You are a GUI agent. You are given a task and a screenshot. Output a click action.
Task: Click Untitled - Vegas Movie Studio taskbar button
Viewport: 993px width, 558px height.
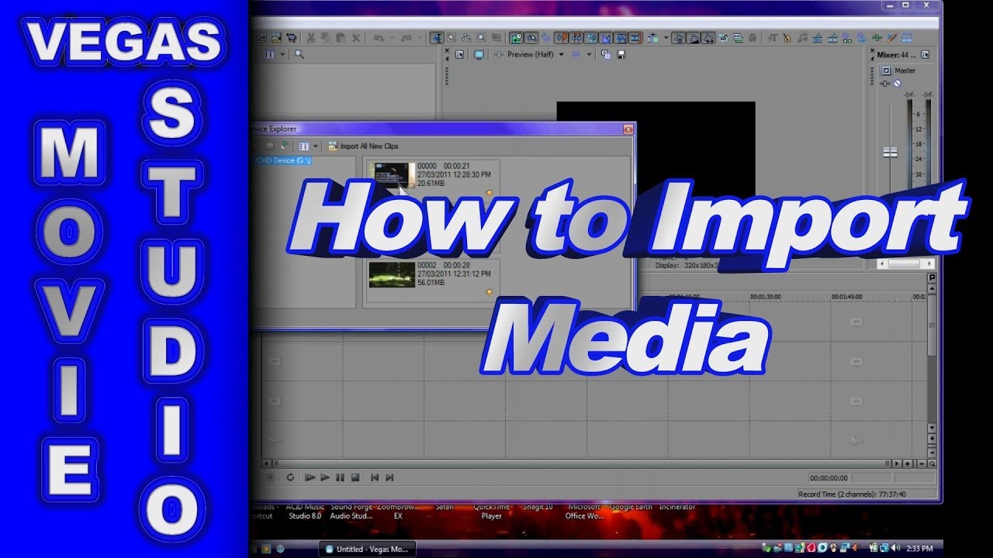368,549
